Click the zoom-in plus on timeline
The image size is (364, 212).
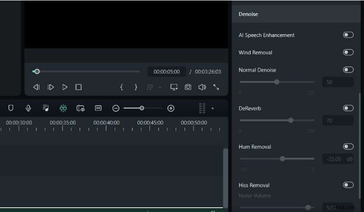pos(171,108)
